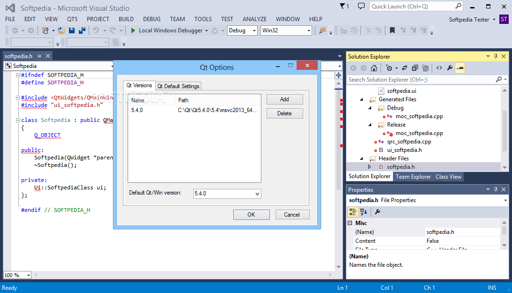Select the 5.4.0 row in Qt Versions list
Viewport: 512px width, 293px height.
click(x=194, y=110)
